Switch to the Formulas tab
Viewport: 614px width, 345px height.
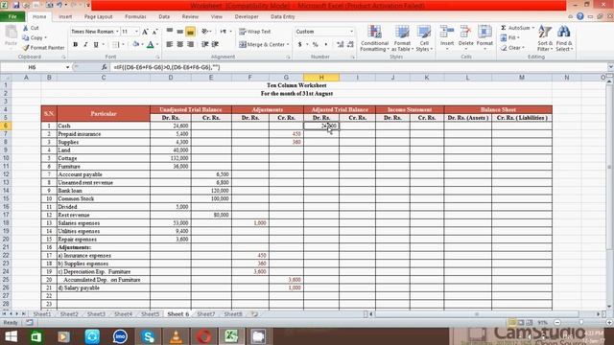pyautogui.click(x=135, y=17)
